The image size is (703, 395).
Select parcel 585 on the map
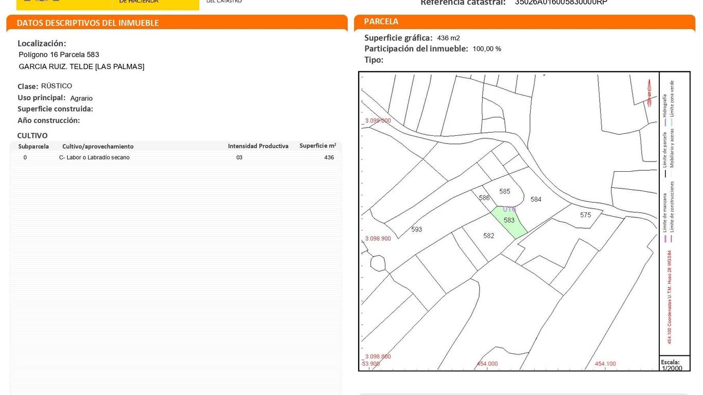tap(504, 191)
